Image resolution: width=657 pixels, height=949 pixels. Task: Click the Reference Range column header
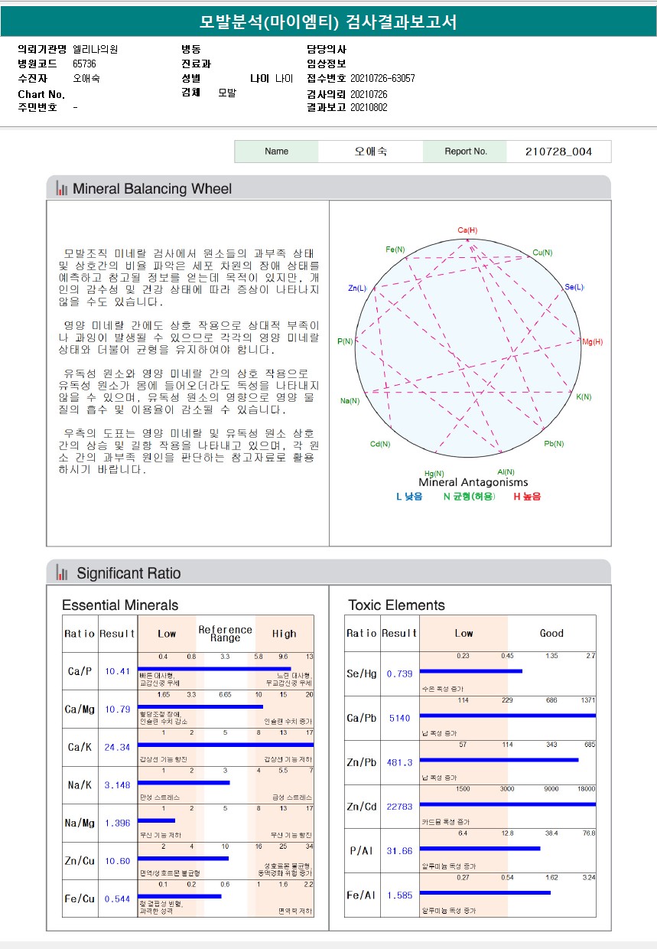coord(225,634)
